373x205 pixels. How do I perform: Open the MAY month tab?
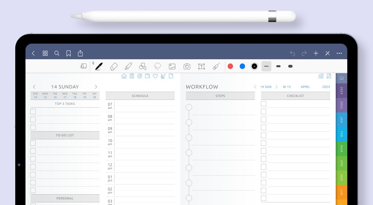click(341, 178)
